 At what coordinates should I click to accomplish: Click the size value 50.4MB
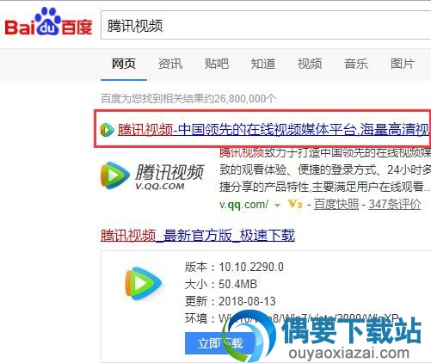click(x=237, y=284)
